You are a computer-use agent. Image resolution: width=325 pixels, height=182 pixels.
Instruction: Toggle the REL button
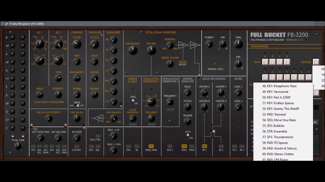pos(98,146)
